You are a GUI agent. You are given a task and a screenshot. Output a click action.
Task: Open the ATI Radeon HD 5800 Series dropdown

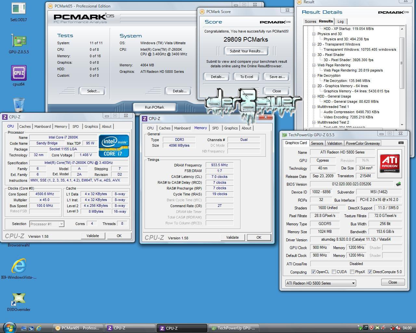pos(321,283)
